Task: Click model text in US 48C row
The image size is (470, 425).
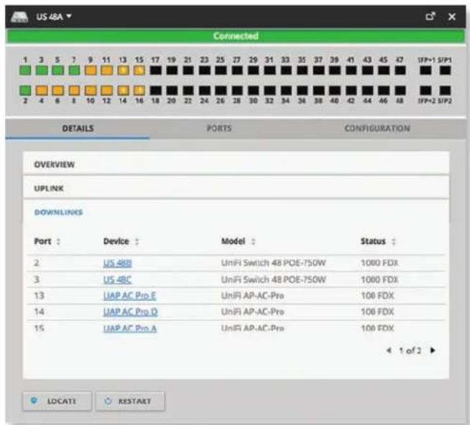Action: pyautogui.click(x=273, y=279)
